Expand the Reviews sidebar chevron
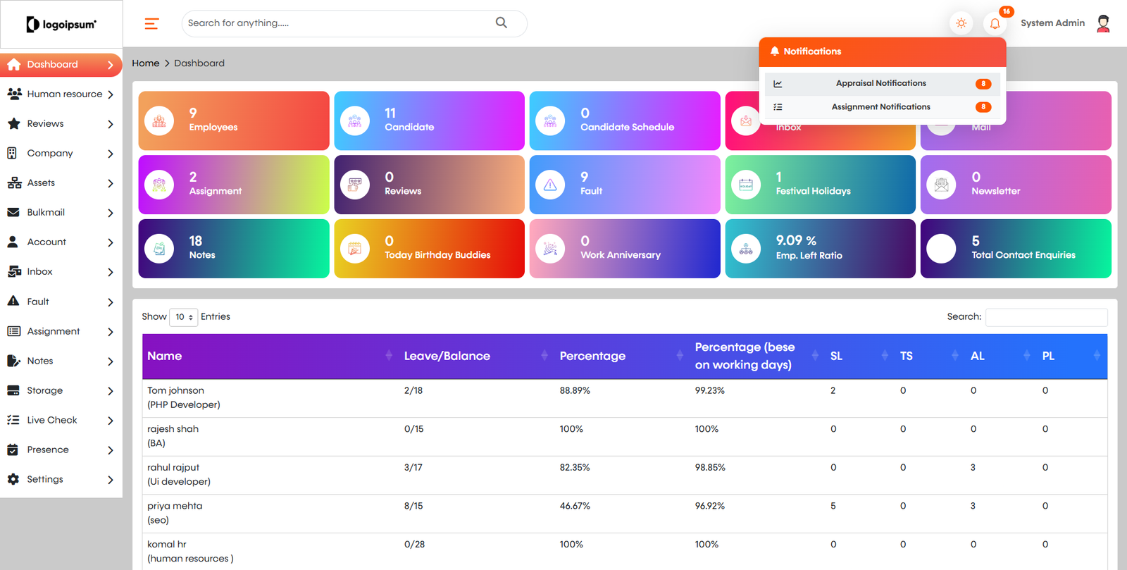The height and width of the screenshot is (570, 1127). coord(111,124)
